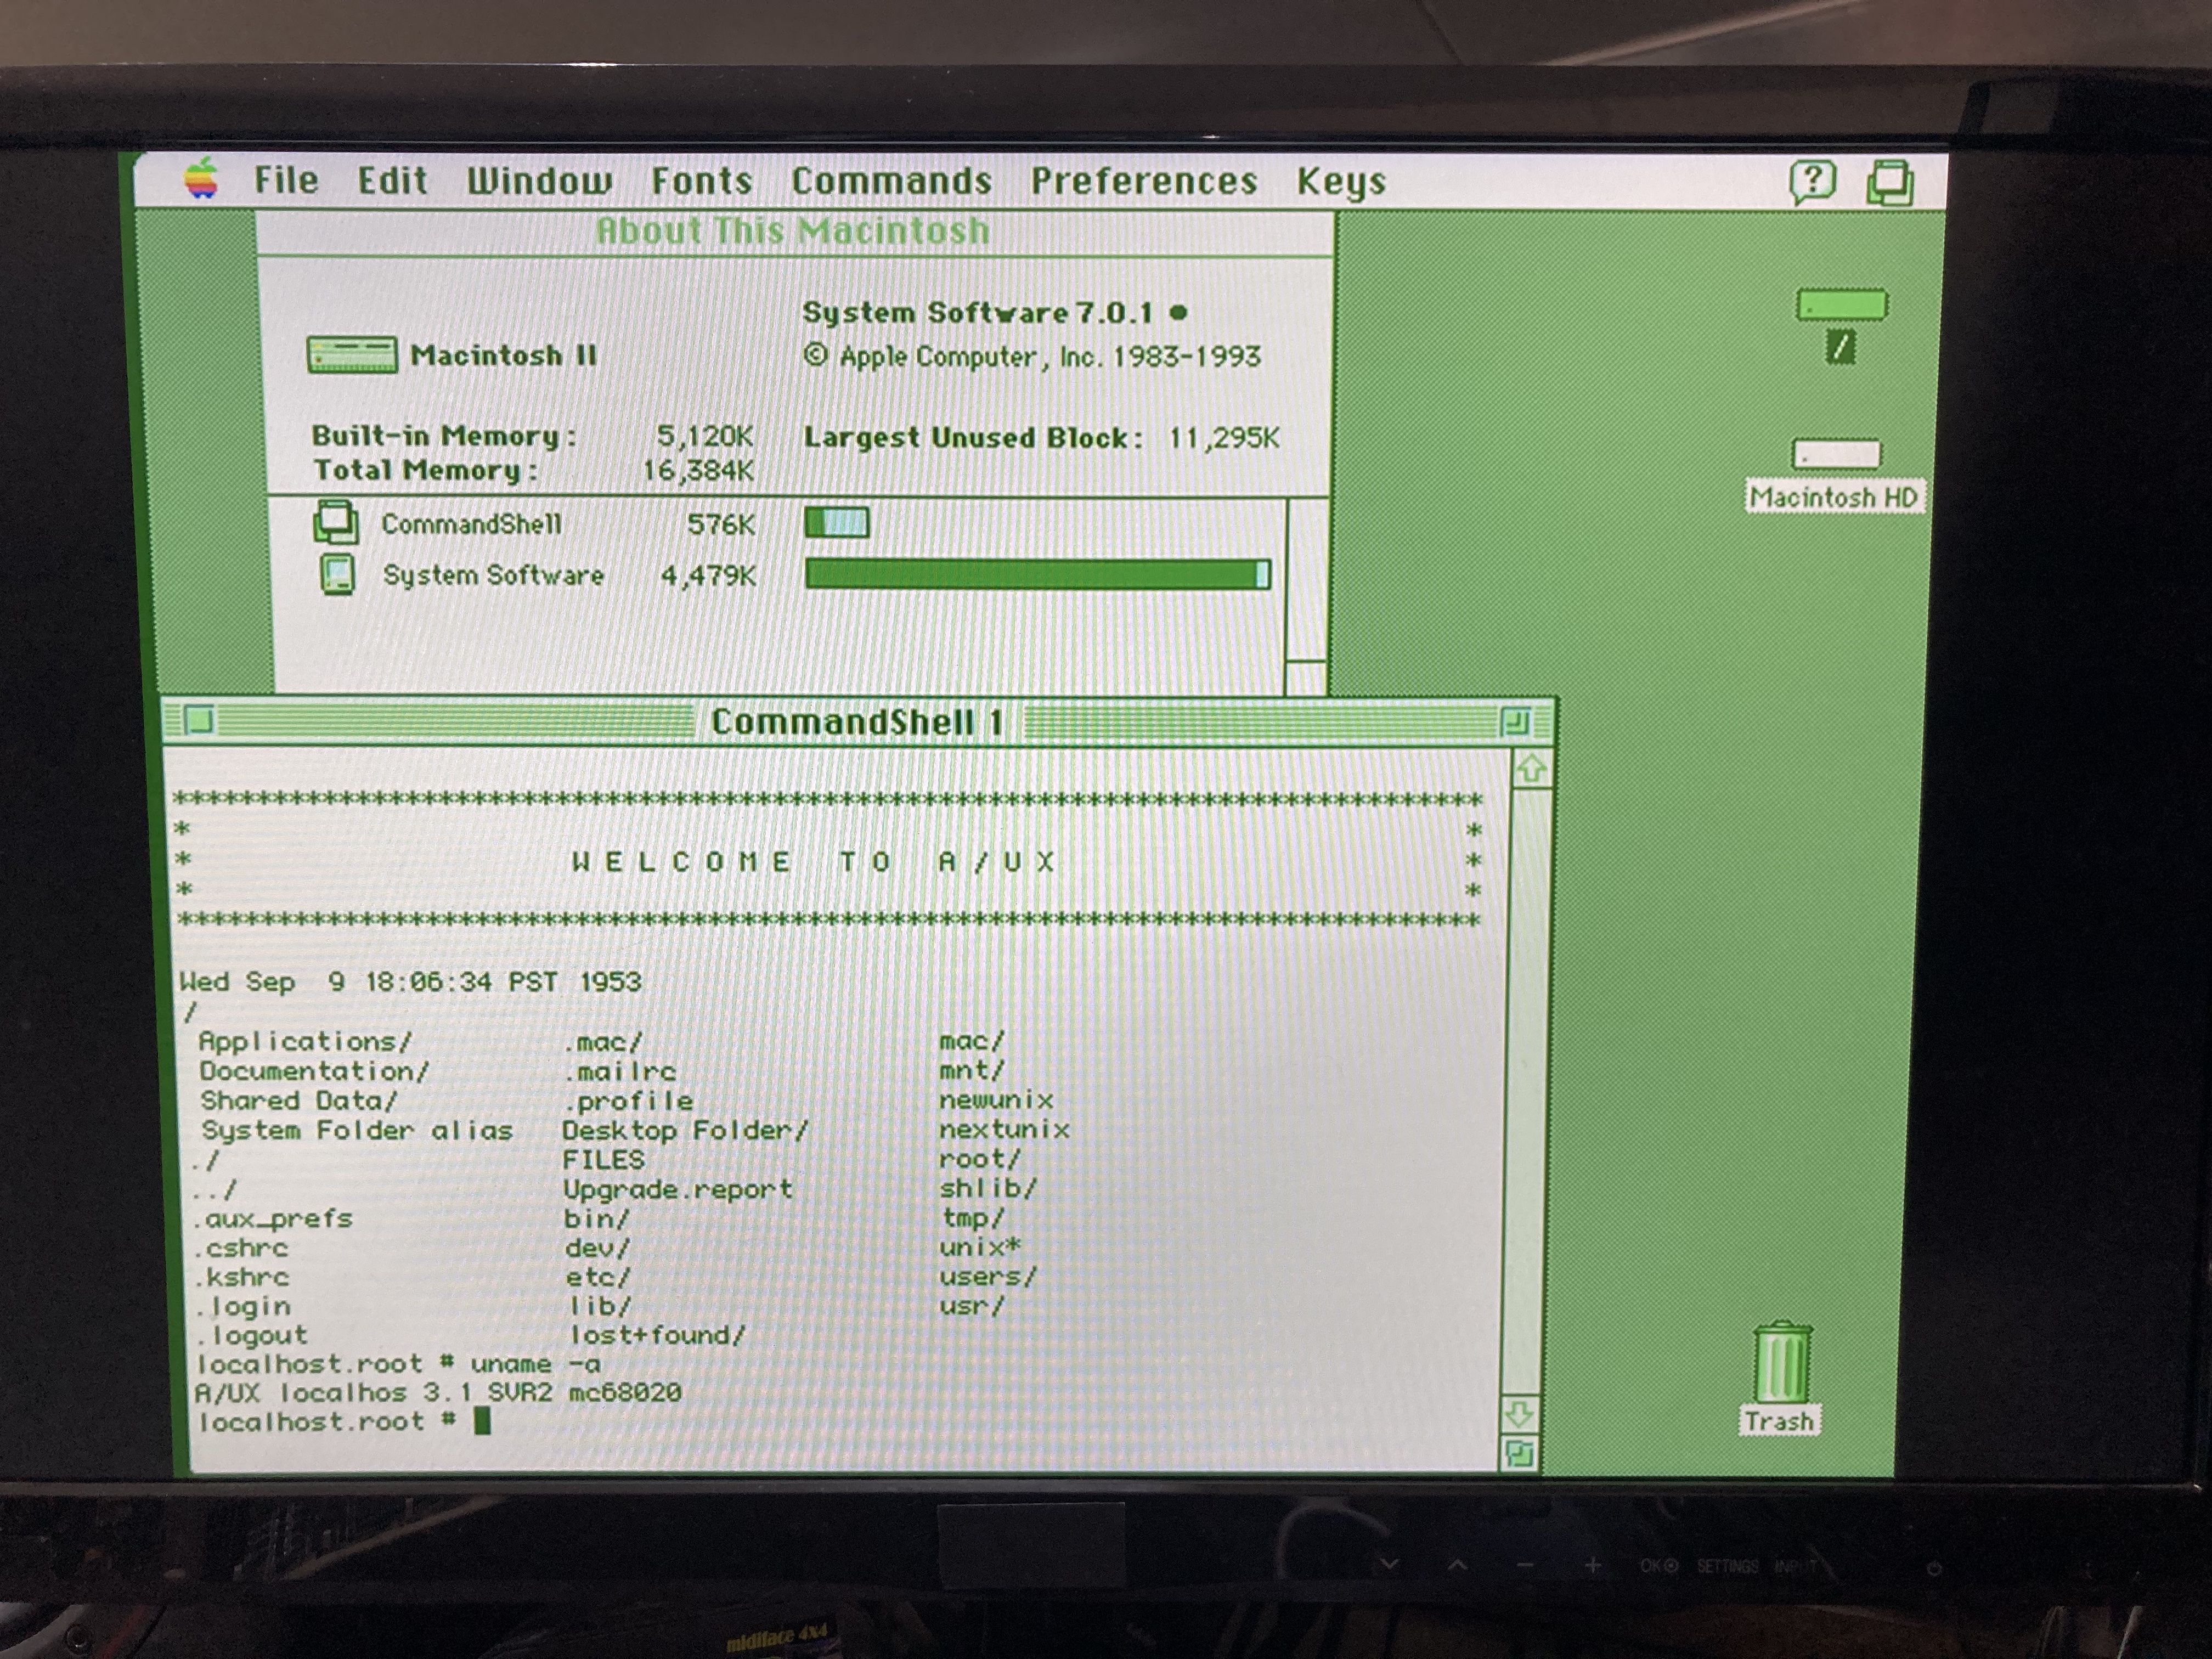Click the About This Macintosh title bar
This screenshot has height=1659, width=2212.
click(794, 231)
